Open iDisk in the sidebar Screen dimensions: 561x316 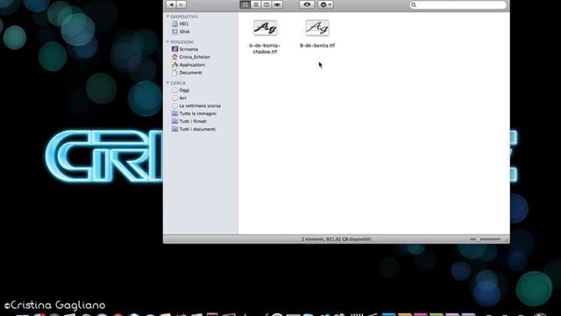tap(181, 32)
